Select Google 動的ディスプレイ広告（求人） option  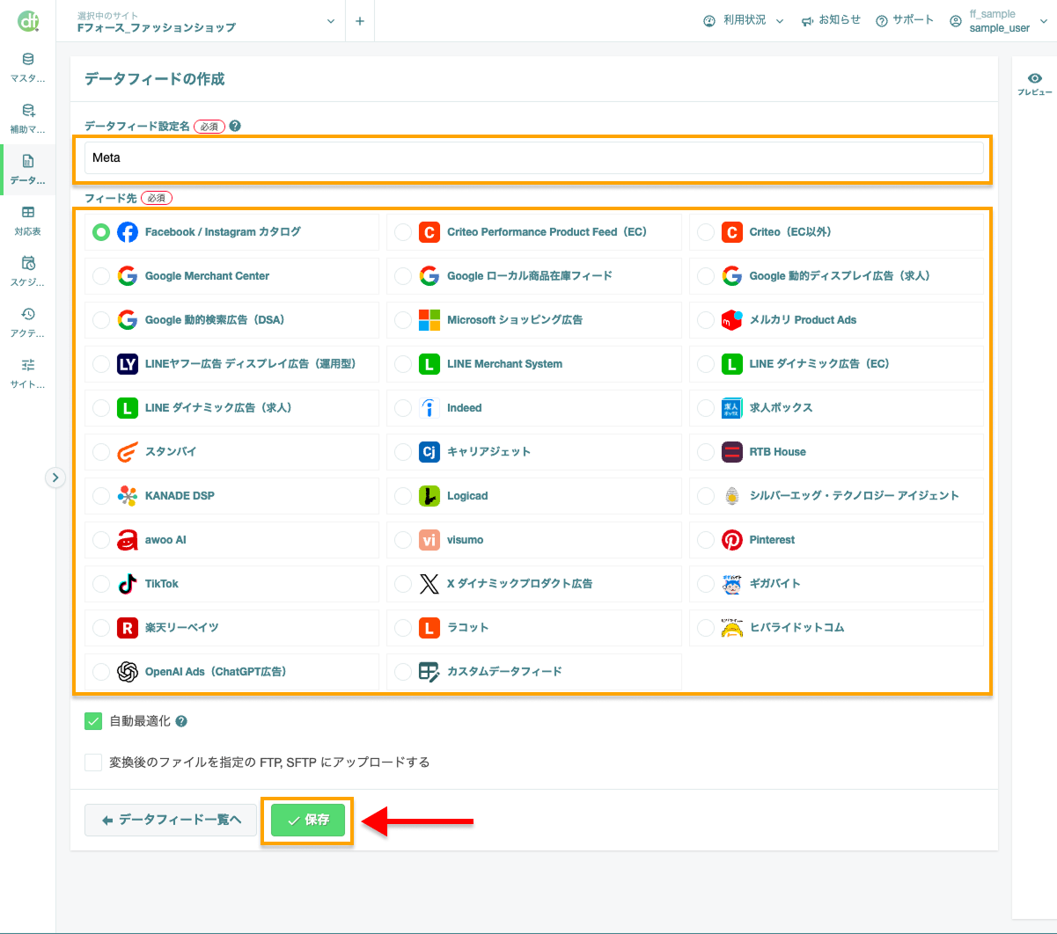[836, 276]
